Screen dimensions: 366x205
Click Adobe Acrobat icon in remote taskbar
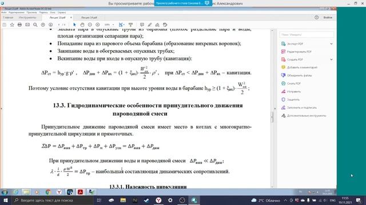80,192
